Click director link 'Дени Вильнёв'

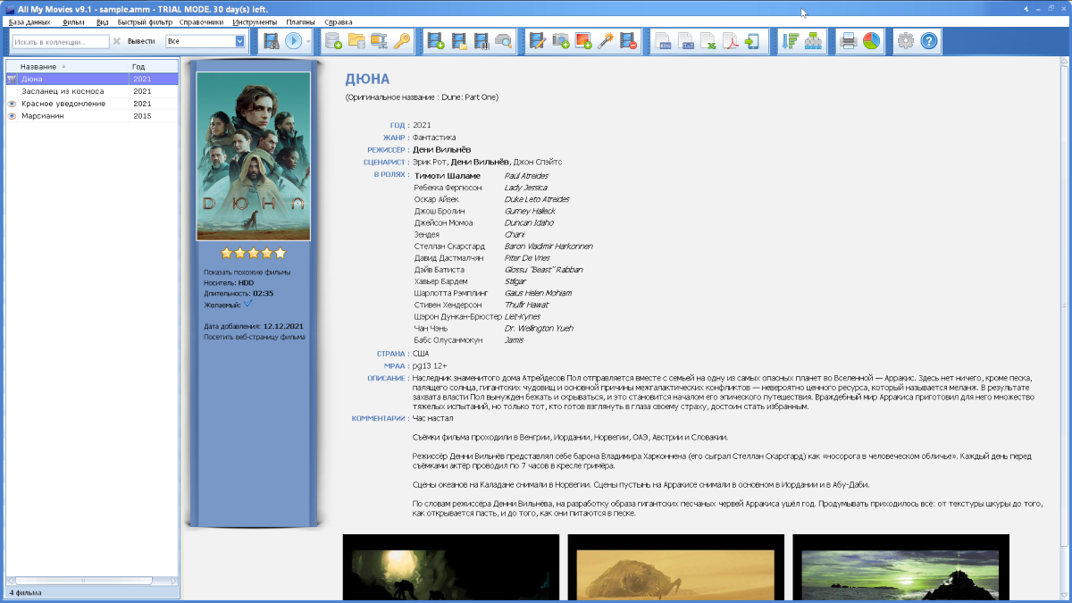[x=441, y=150]
